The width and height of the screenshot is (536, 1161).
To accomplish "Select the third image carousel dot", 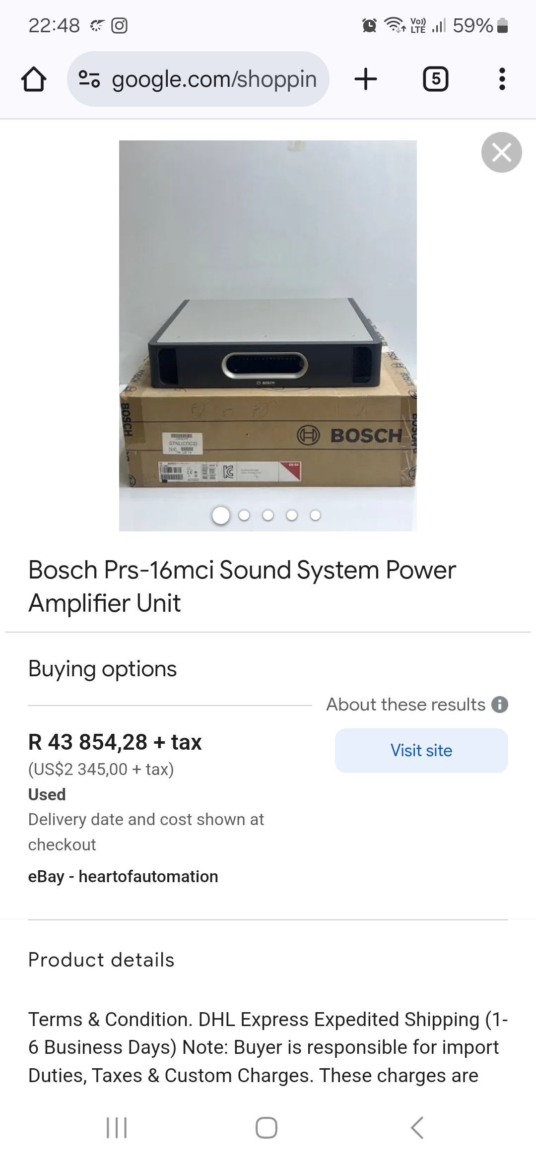I will (268, 516).
